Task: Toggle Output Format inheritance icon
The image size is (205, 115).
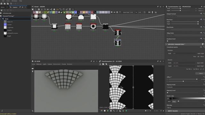Action: [201, 14]
